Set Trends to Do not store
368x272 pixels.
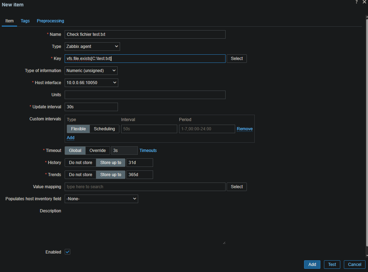coord(80,175)
